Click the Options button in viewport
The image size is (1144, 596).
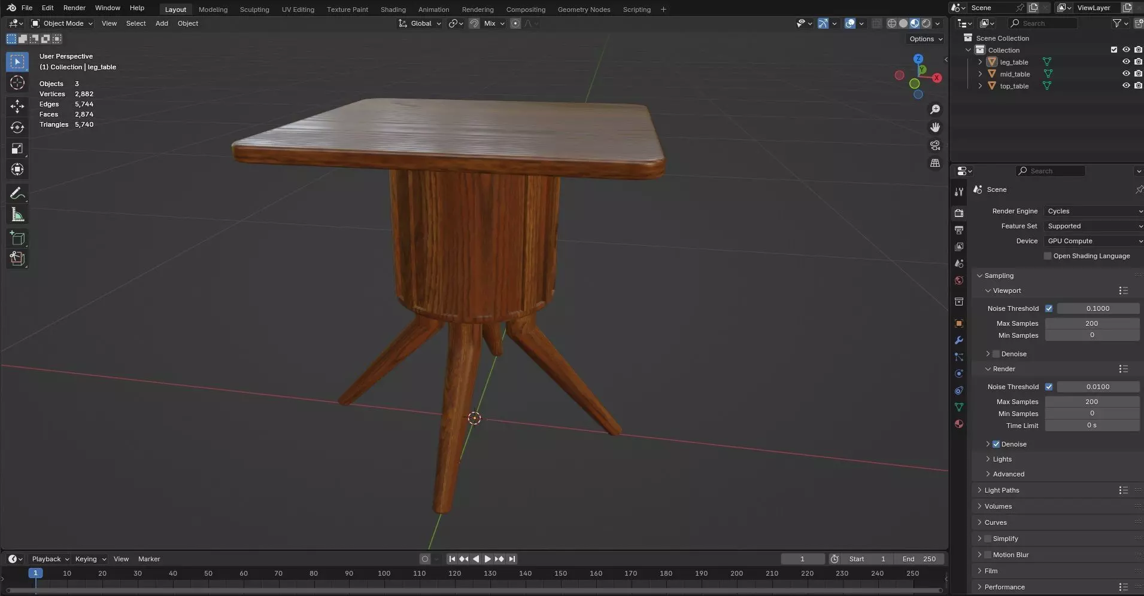tap(925, 39)
